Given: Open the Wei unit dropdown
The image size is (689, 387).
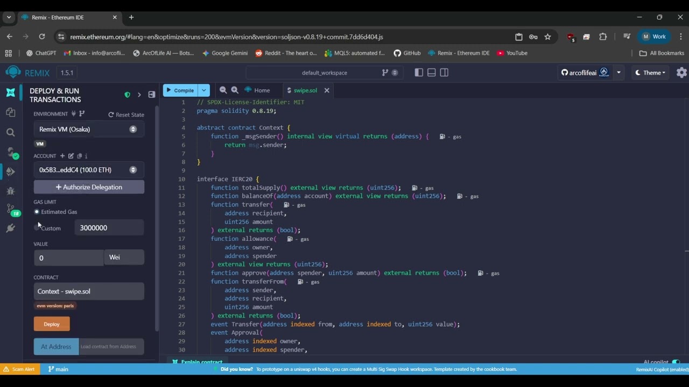Looking at the screenshot, I should [124, 257].
